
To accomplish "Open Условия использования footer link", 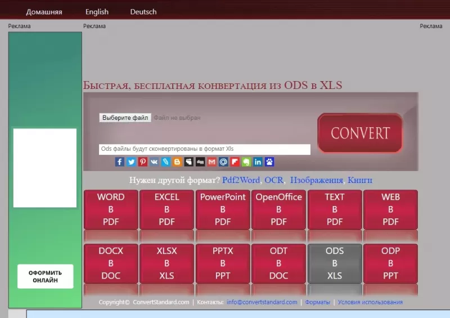I will 370,302.
